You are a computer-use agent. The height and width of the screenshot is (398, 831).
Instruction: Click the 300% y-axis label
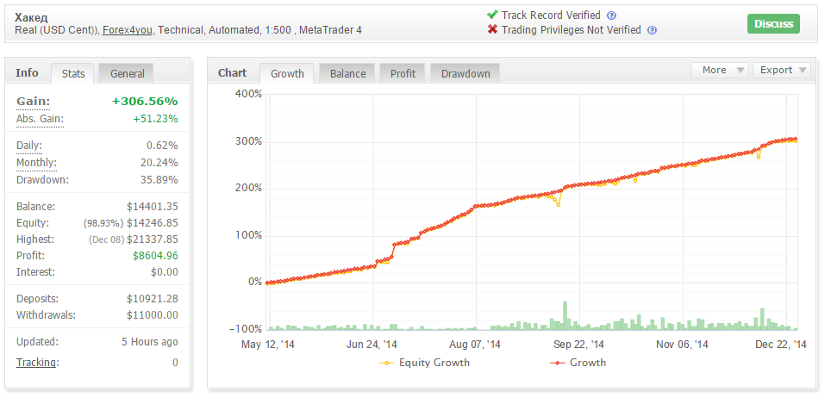click(x=248, y=141)
